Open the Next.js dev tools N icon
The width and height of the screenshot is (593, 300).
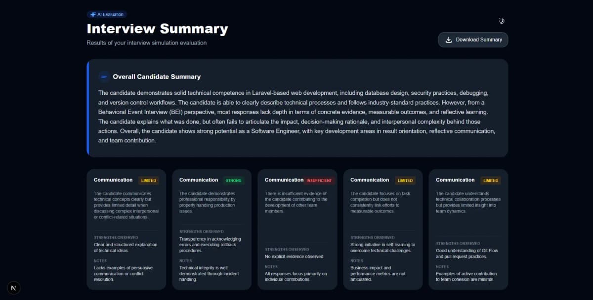13,288
